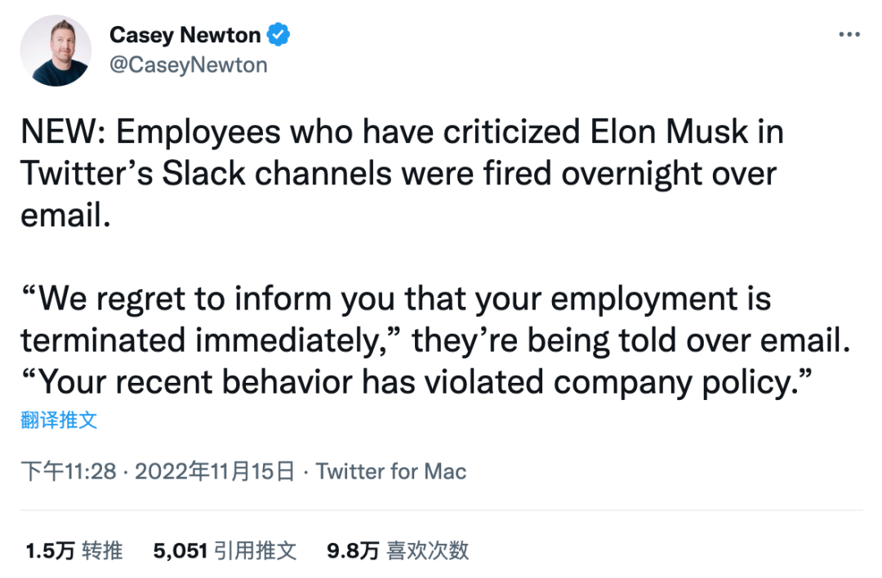Screen dimensions: 882x578
Task: Click the 下午11:28 timestamp
Action: 69,472
